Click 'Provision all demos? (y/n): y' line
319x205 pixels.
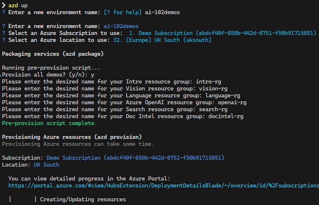coord(48,75)
